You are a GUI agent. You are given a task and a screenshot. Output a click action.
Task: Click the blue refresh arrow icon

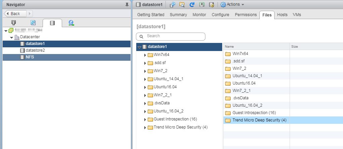[x=192, y=5]
